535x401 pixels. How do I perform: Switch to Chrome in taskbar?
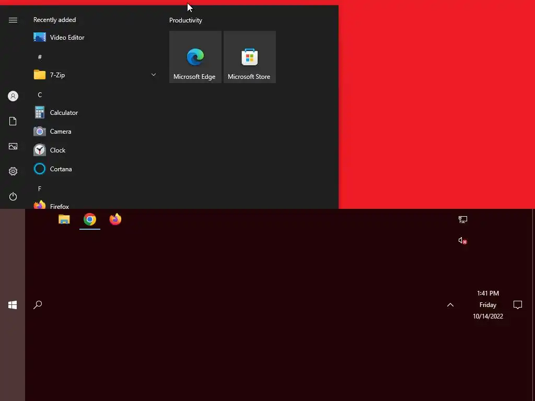pos(90,219)
